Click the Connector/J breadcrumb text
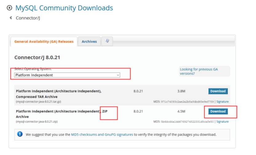The height and width of the screenshot is (155, 256). tap(28, 18)
